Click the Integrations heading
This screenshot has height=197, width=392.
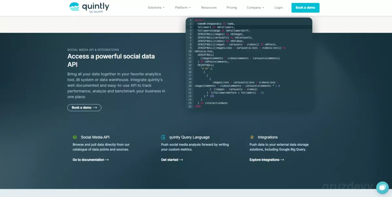[268, 137]
